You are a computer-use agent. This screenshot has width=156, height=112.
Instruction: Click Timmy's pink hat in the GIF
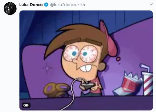click(108, 39)
